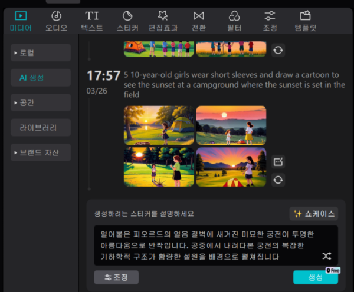Regenerate the top camping image set
Image resolution: width=354 pixels, height=292 pixels.
click(x=278, y=50)
